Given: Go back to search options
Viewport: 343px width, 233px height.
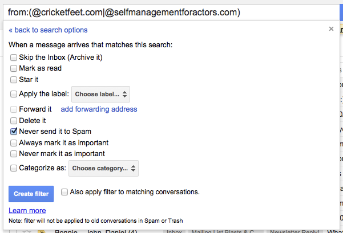Looking at the screenshot, I should click(x=48, y=30).
